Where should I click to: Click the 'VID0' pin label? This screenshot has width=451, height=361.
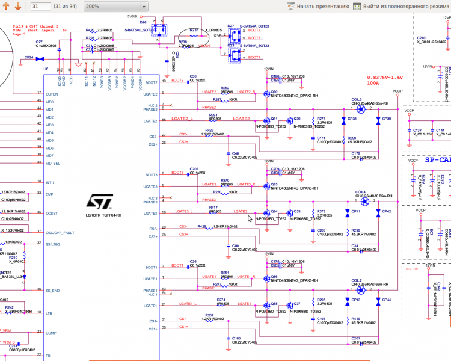[x=49, y=102]
